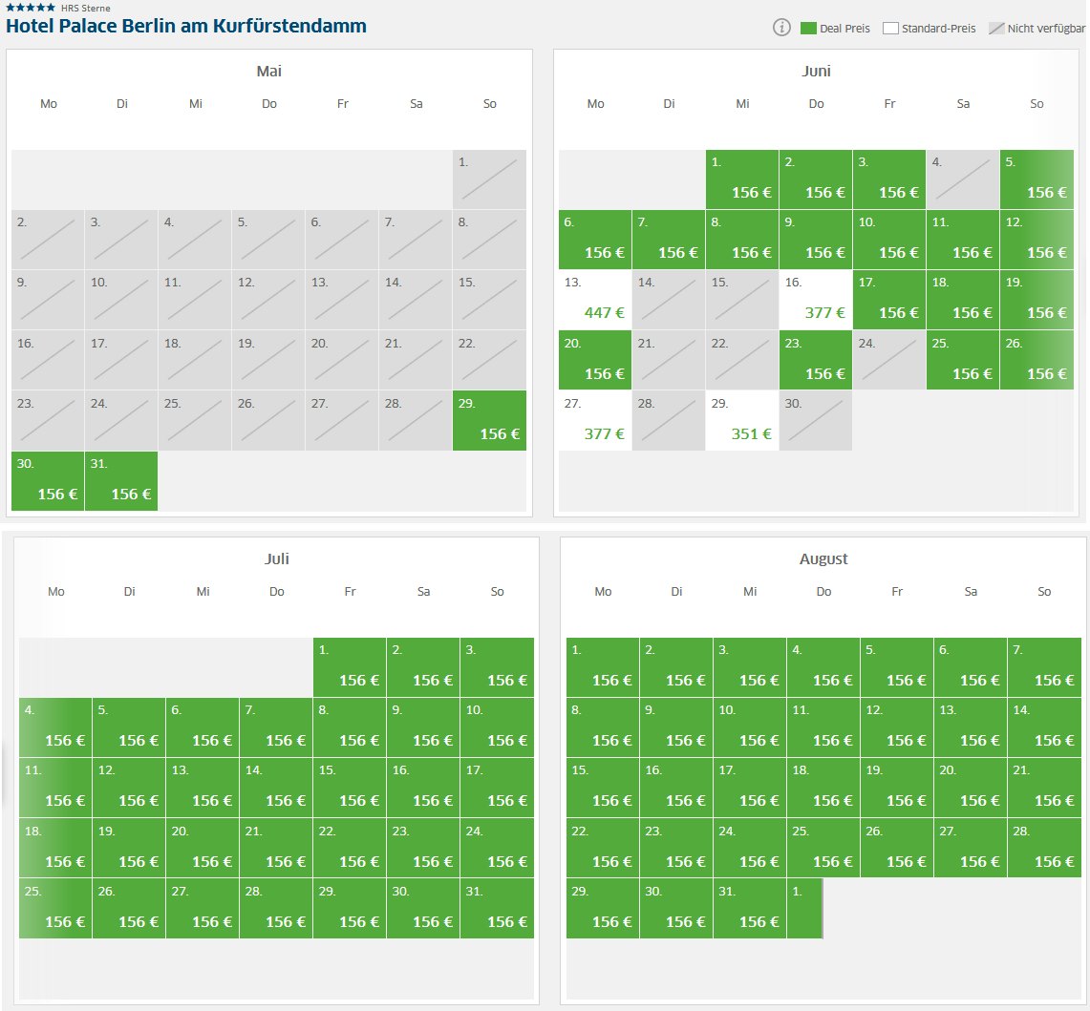Select June 29 priced at 351 €

point(742,420)
